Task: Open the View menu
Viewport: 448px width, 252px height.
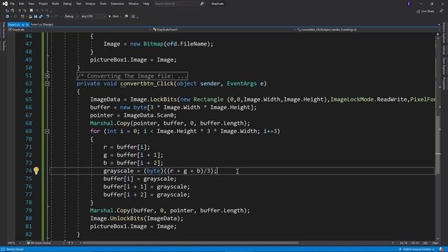Action: click(x=31, y=3)
